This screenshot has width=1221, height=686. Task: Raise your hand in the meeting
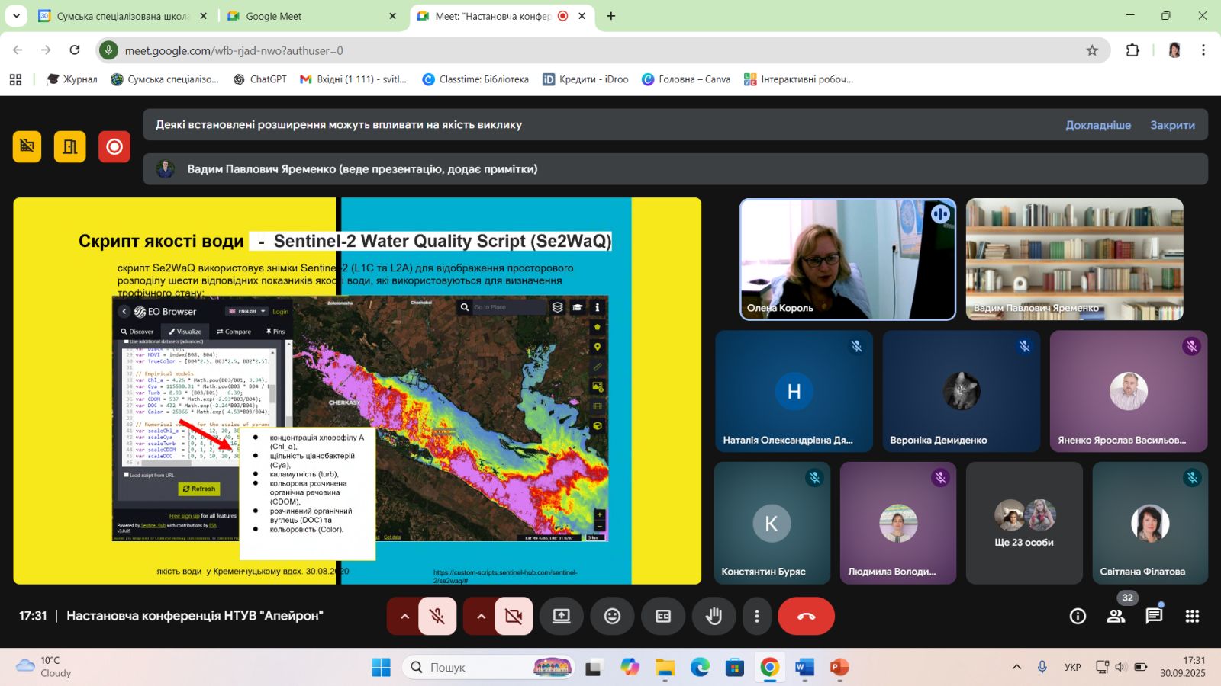(714, 616)
